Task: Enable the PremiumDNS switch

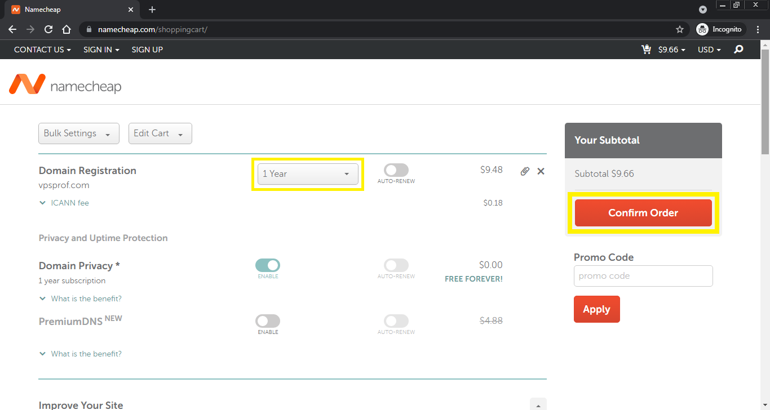Action: pos(268,321)
